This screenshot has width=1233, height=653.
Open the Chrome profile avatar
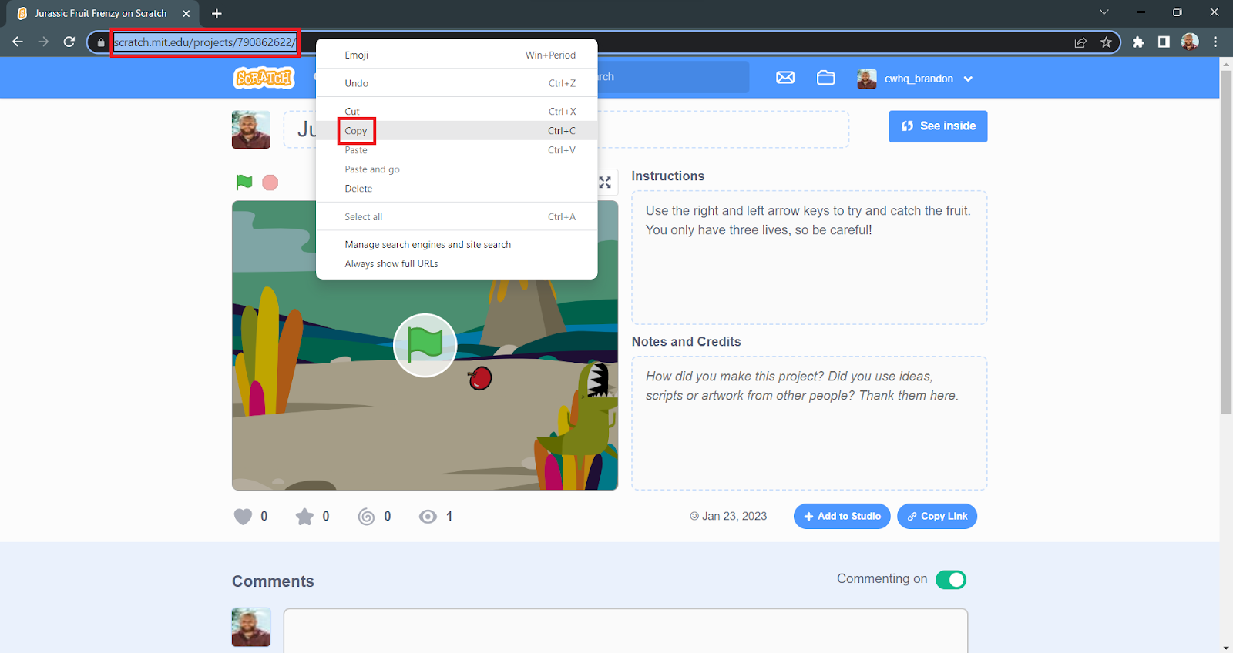[1190, 42]
